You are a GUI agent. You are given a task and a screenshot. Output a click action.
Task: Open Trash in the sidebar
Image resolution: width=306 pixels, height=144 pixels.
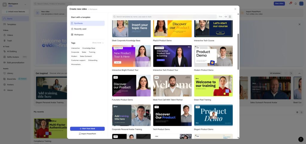point(15,41)
